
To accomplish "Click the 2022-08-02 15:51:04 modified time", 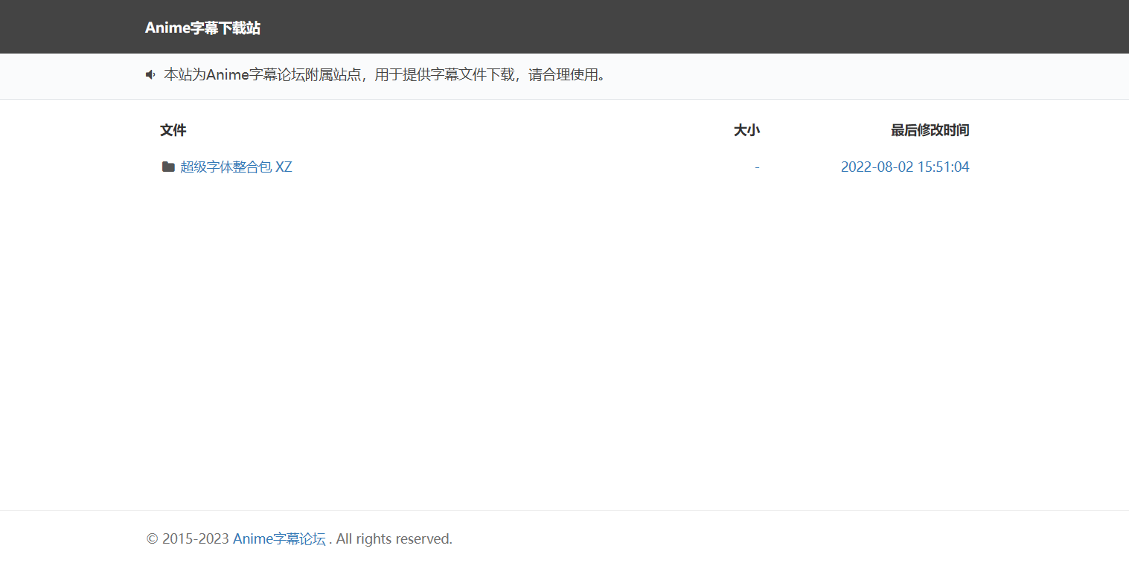I will 905,167.
